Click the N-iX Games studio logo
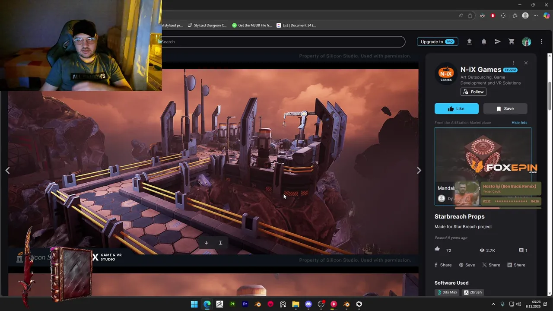The width and height of the screenshot is (553, 311). tap(446, 74)
